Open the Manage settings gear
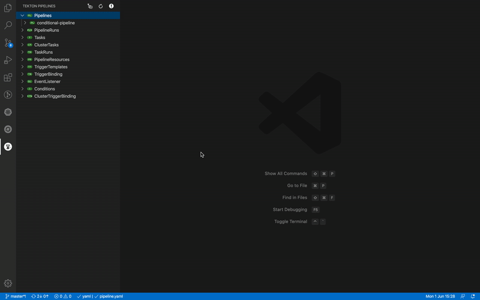 coord(8,283)
